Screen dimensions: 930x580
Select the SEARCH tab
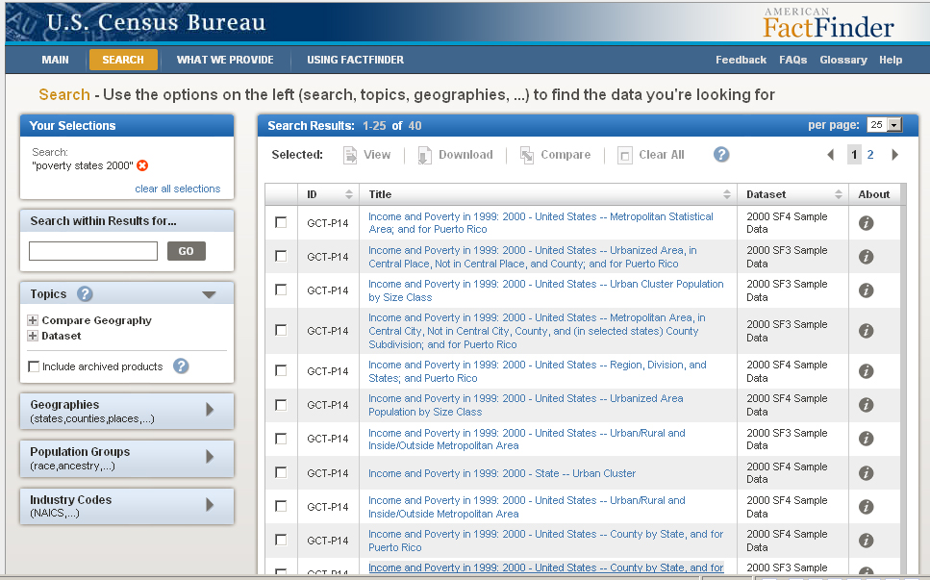[x=123, y=60]
